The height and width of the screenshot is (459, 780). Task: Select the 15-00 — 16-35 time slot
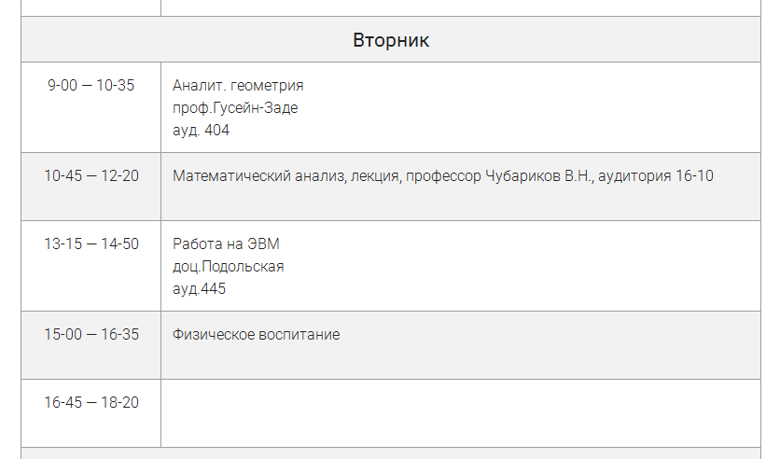pyautogui.click(x=91, y=334)
